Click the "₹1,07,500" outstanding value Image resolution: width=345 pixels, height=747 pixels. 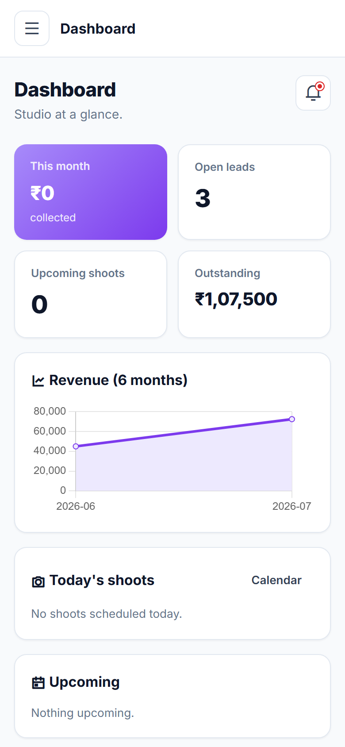point(236,299)
